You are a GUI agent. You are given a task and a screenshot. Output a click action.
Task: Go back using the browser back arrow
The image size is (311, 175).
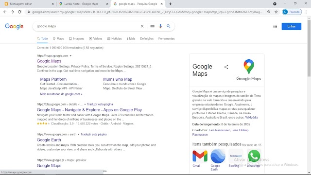coord(5,12)
